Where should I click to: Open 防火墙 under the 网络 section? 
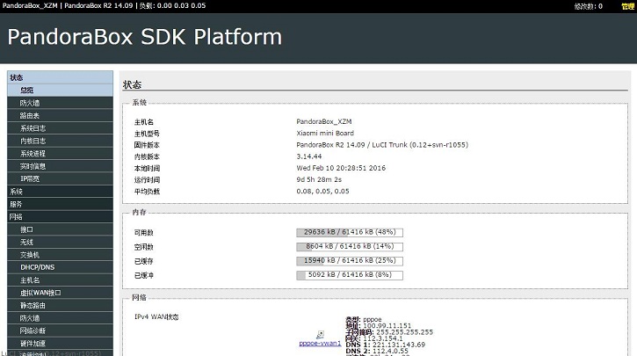click(x=60, y=318)
